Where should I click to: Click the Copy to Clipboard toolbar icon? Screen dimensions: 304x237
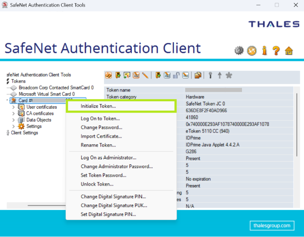pos(198,75)
